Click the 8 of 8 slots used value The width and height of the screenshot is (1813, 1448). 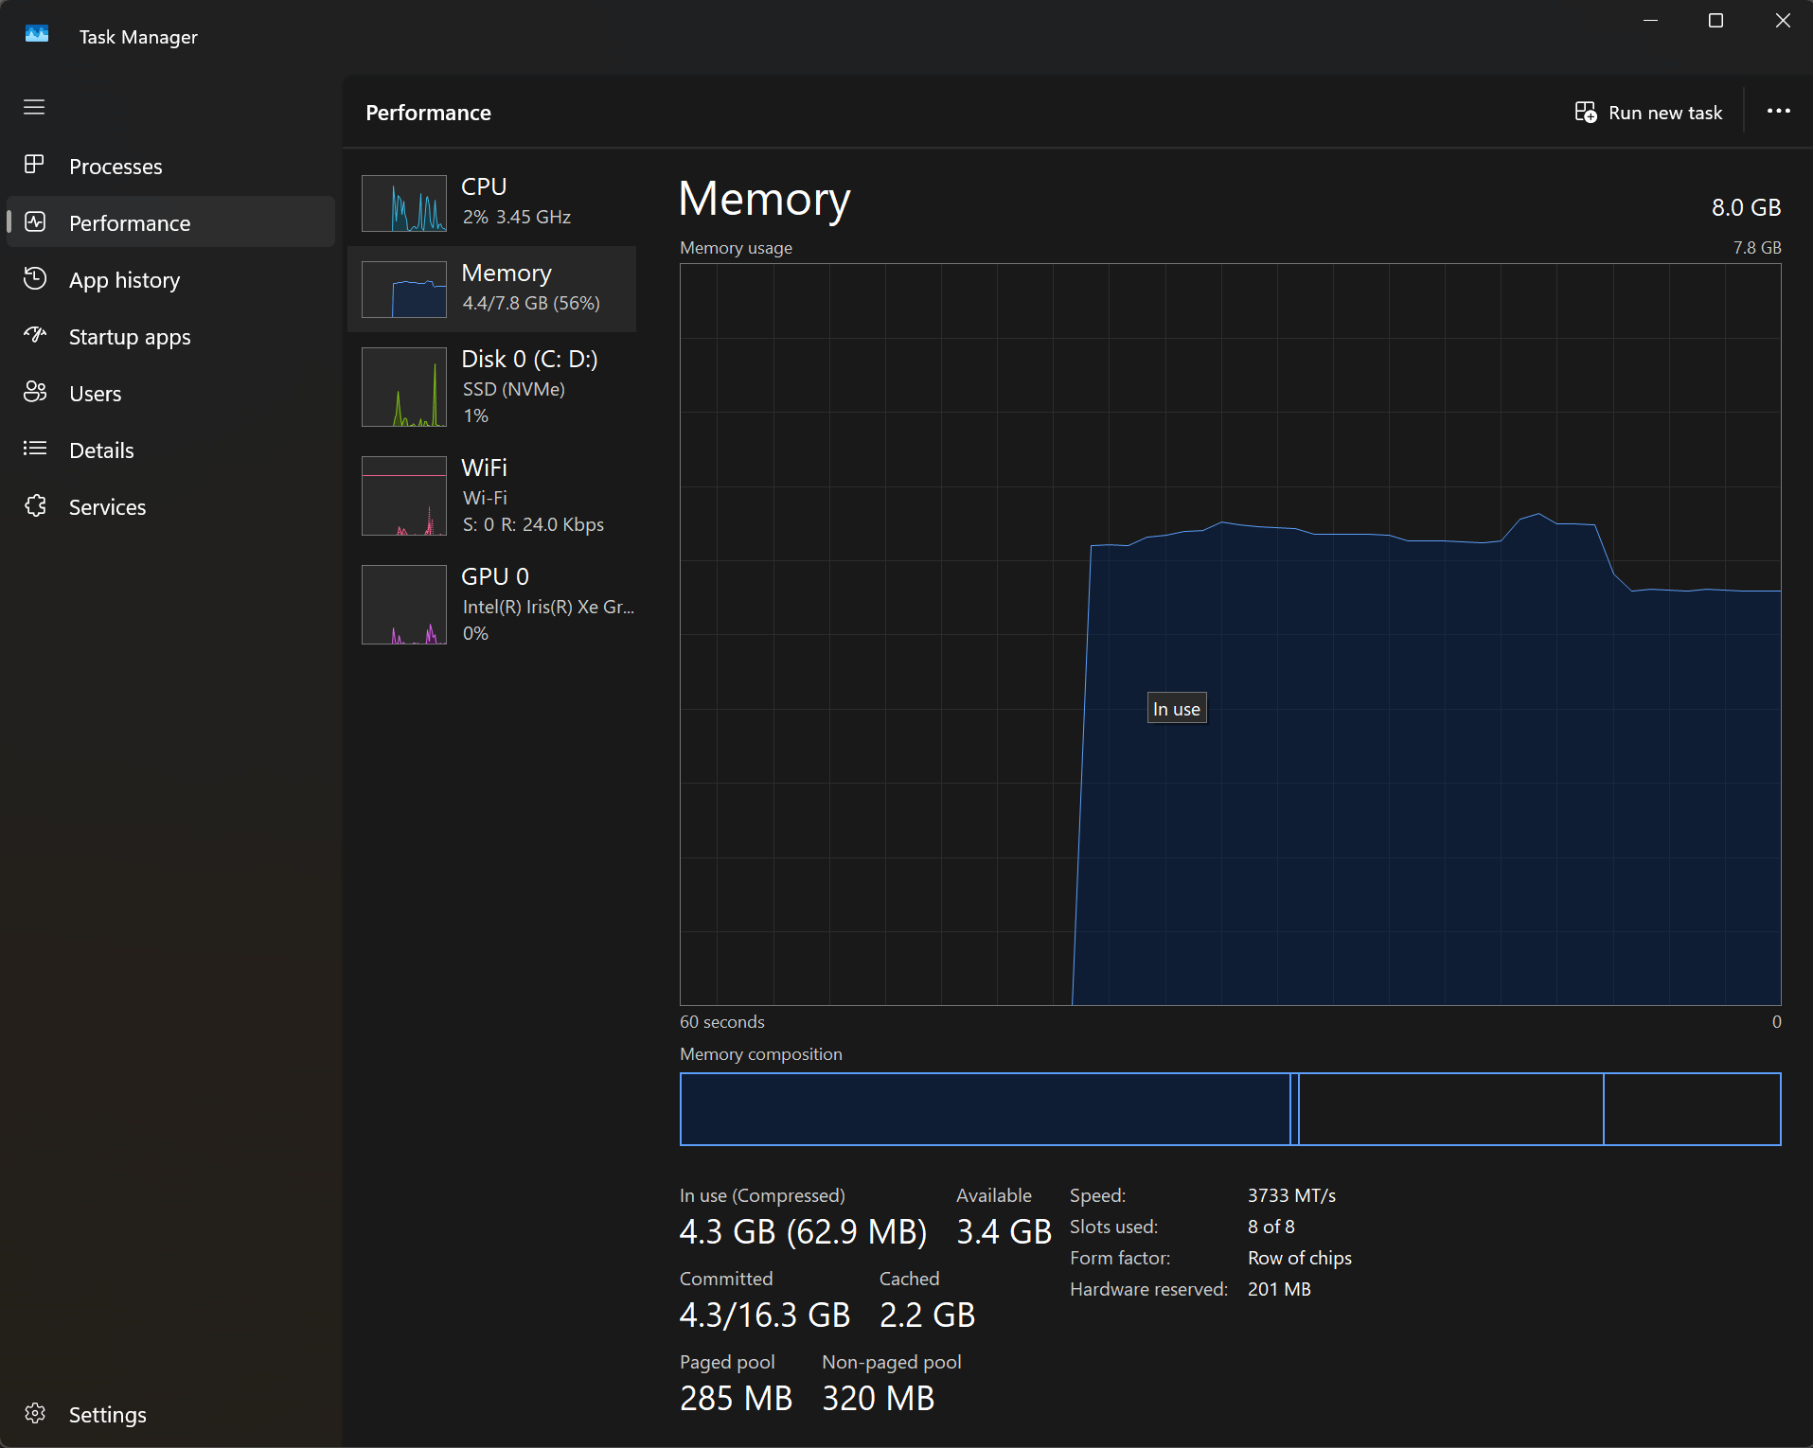point(1271,1227)
